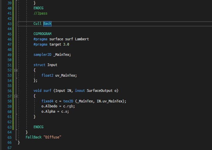The width and height of the screenshot is (212, 150).
Task: Collapse the surf function block at line 57
Action: (x=16, y=96)
